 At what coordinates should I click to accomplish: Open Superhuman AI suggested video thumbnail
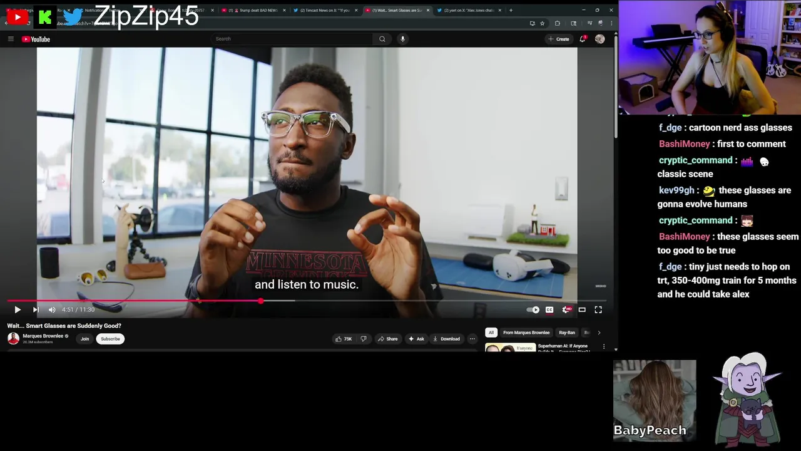[510, 347]
